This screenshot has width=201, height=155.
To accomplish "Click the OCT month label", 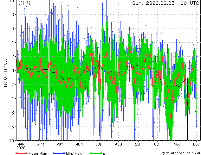I will click(158, 144).
